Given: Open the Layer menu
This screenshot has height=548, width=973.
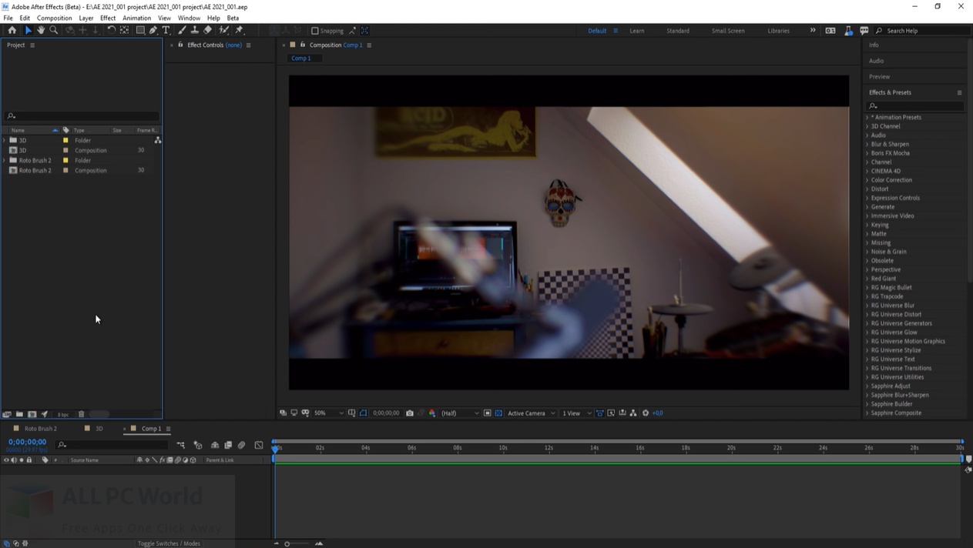Looking at the screenshot, I should [86, 18].
